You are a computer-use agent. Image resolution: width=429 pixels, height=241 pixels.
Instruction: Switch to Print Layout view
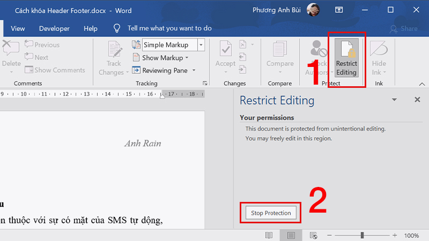(291, 235)
